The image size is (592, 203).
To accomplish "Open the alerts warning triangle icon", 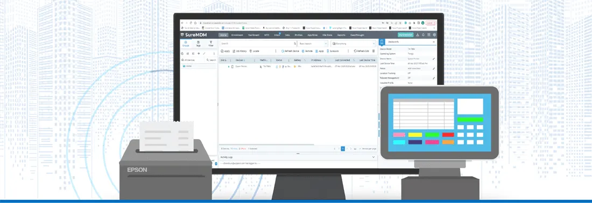I will tap(418, 35).
